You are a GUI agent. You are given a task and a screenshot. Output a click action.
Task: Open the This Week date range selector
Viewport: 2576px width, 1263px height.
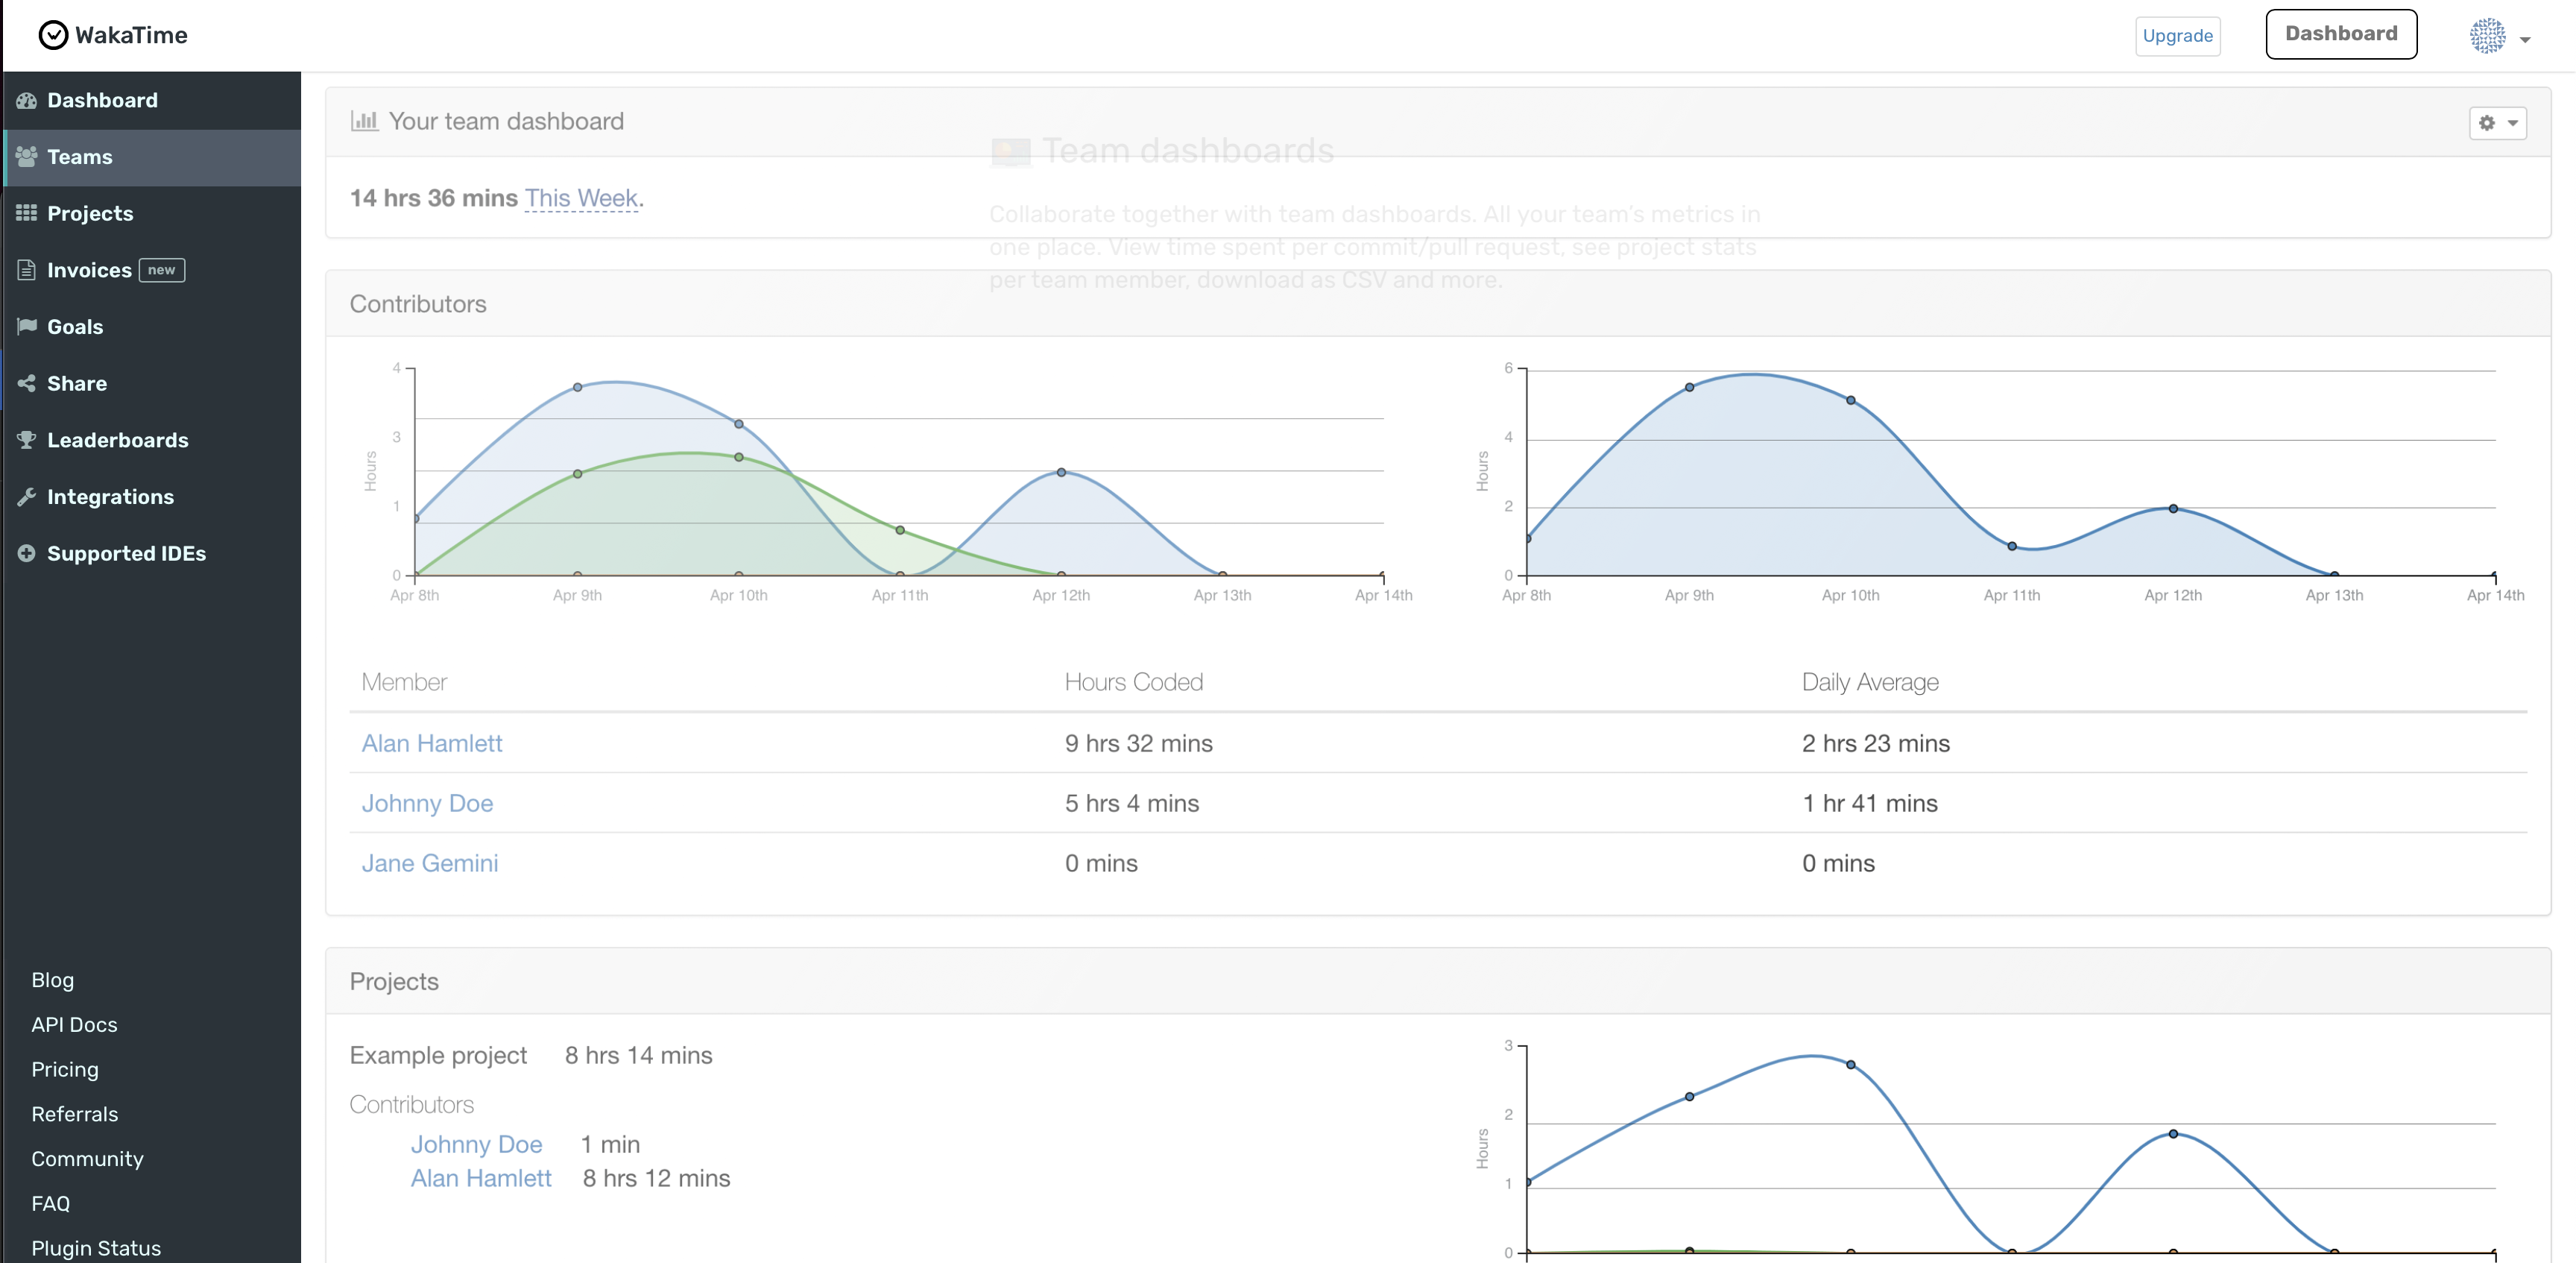pyautogui.click(x=581, y=198)
